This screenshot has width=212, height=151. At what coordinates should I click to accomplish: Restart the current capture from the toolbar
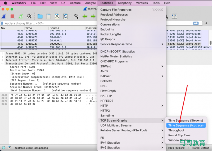21,16
